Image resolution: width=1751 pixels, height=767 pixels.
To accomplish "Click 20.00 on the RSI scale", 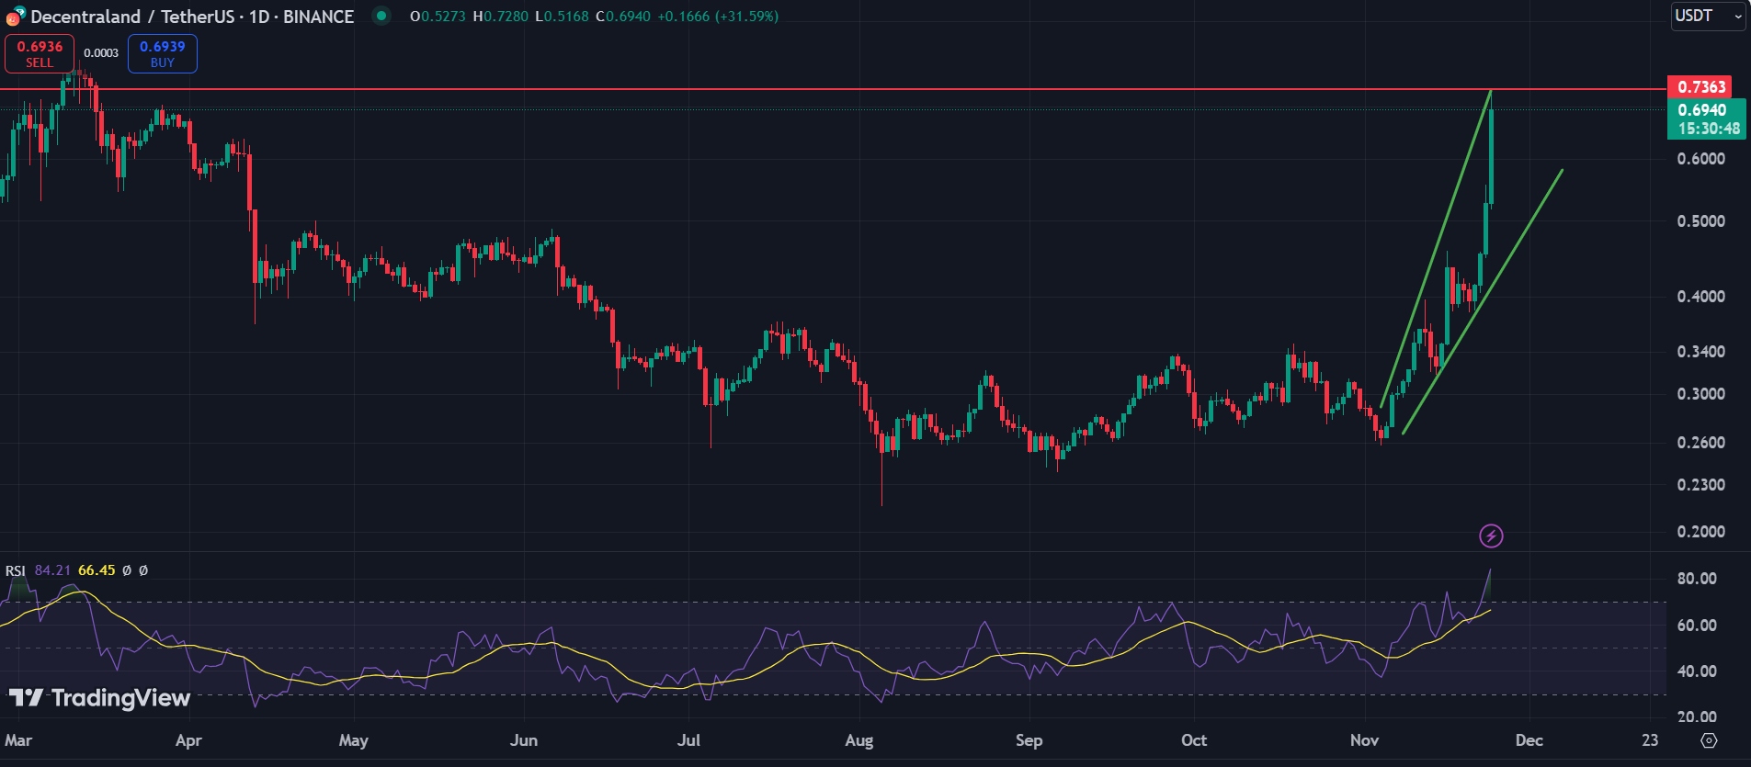I will 1697,717.
